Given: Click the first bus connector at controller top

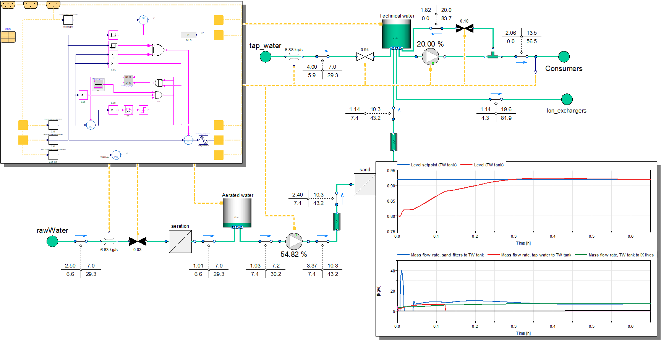Looking at the screenshot, I should point(8,5).
